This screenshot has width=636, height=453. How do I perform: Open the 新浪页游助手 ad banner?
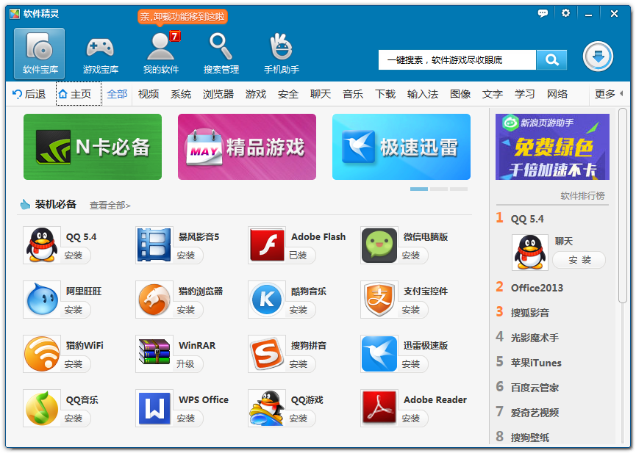(x=552, y=147)
